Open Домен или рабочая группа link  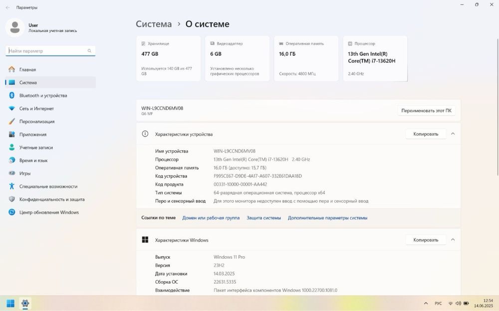point(211,218)
